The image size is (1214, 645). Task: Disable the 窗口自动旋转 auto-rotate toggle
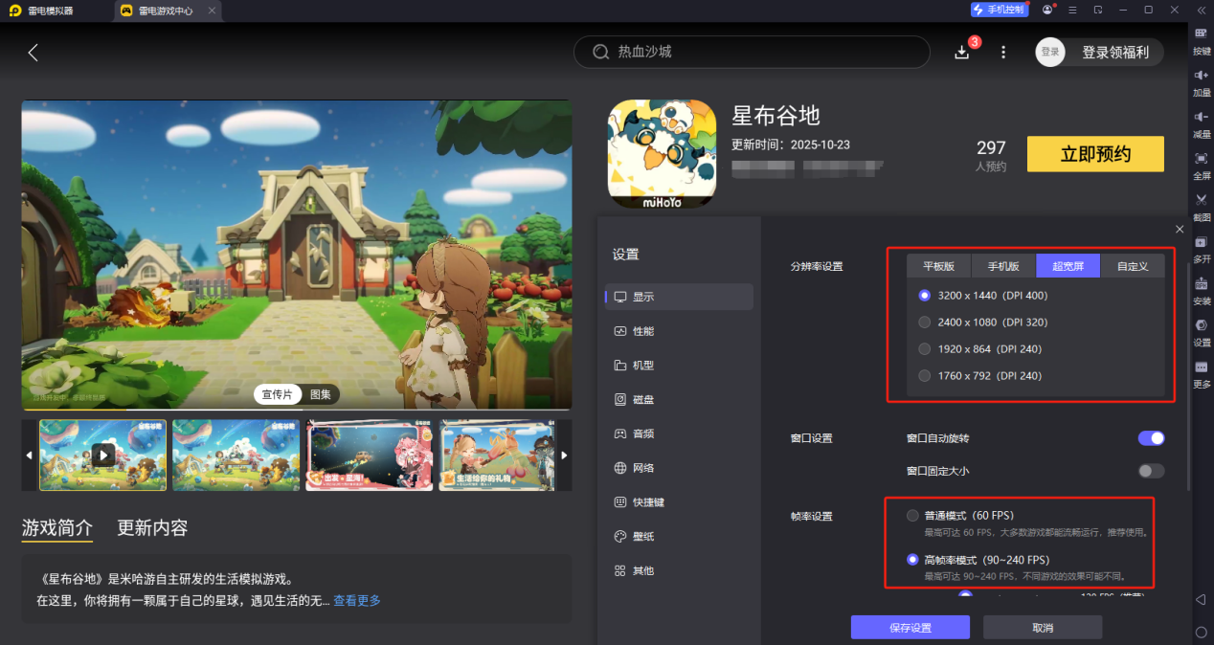coord(1151,437)
